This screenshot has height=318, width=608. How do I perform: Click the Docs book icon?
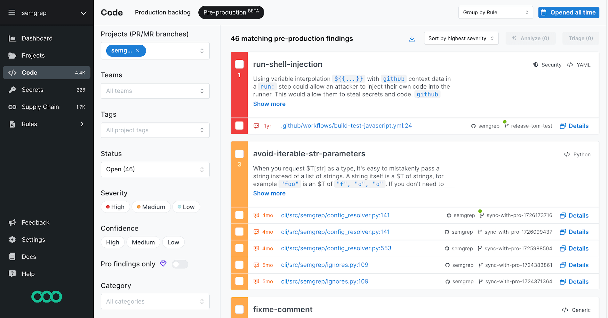(12, 257)
